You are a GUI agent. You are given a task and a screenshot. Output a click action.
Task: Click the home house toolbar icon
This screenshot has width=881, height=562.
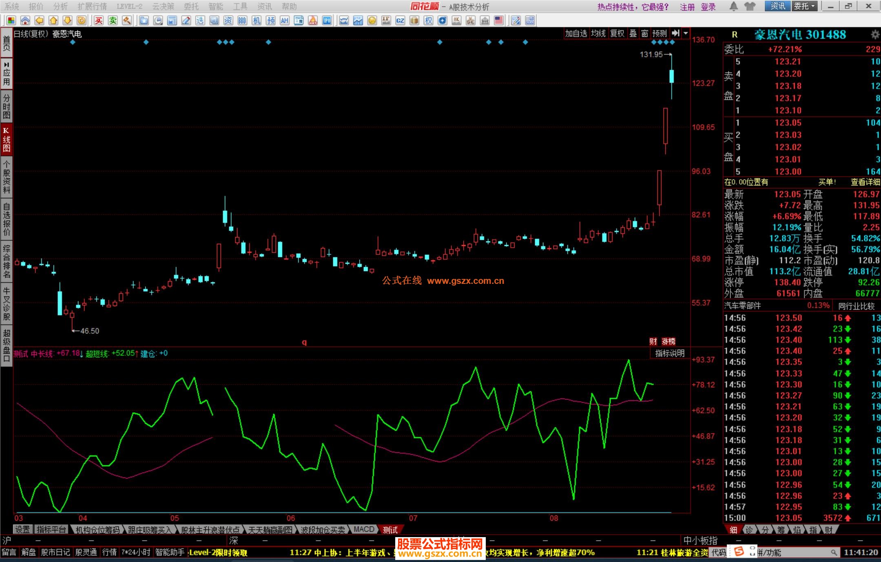click(x=25, y=20)
